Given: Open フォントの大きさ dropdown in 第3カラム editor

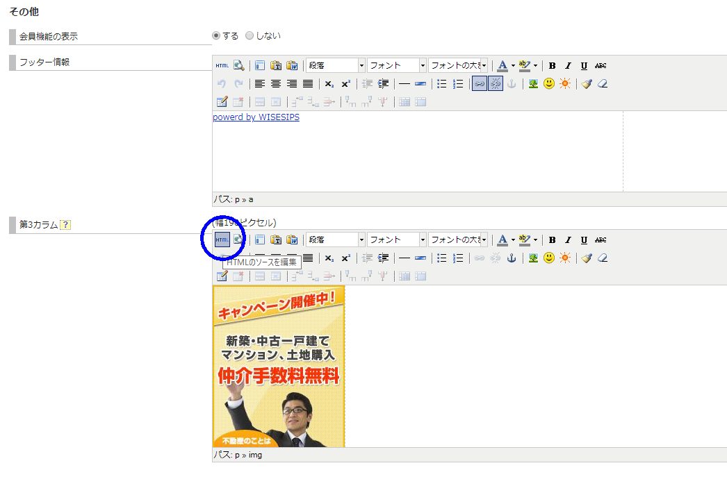Looking at the screenshot, I should click(x=457, y=240).
